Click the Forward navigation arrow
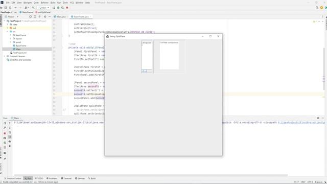327x184 pixels. (20, 8)
